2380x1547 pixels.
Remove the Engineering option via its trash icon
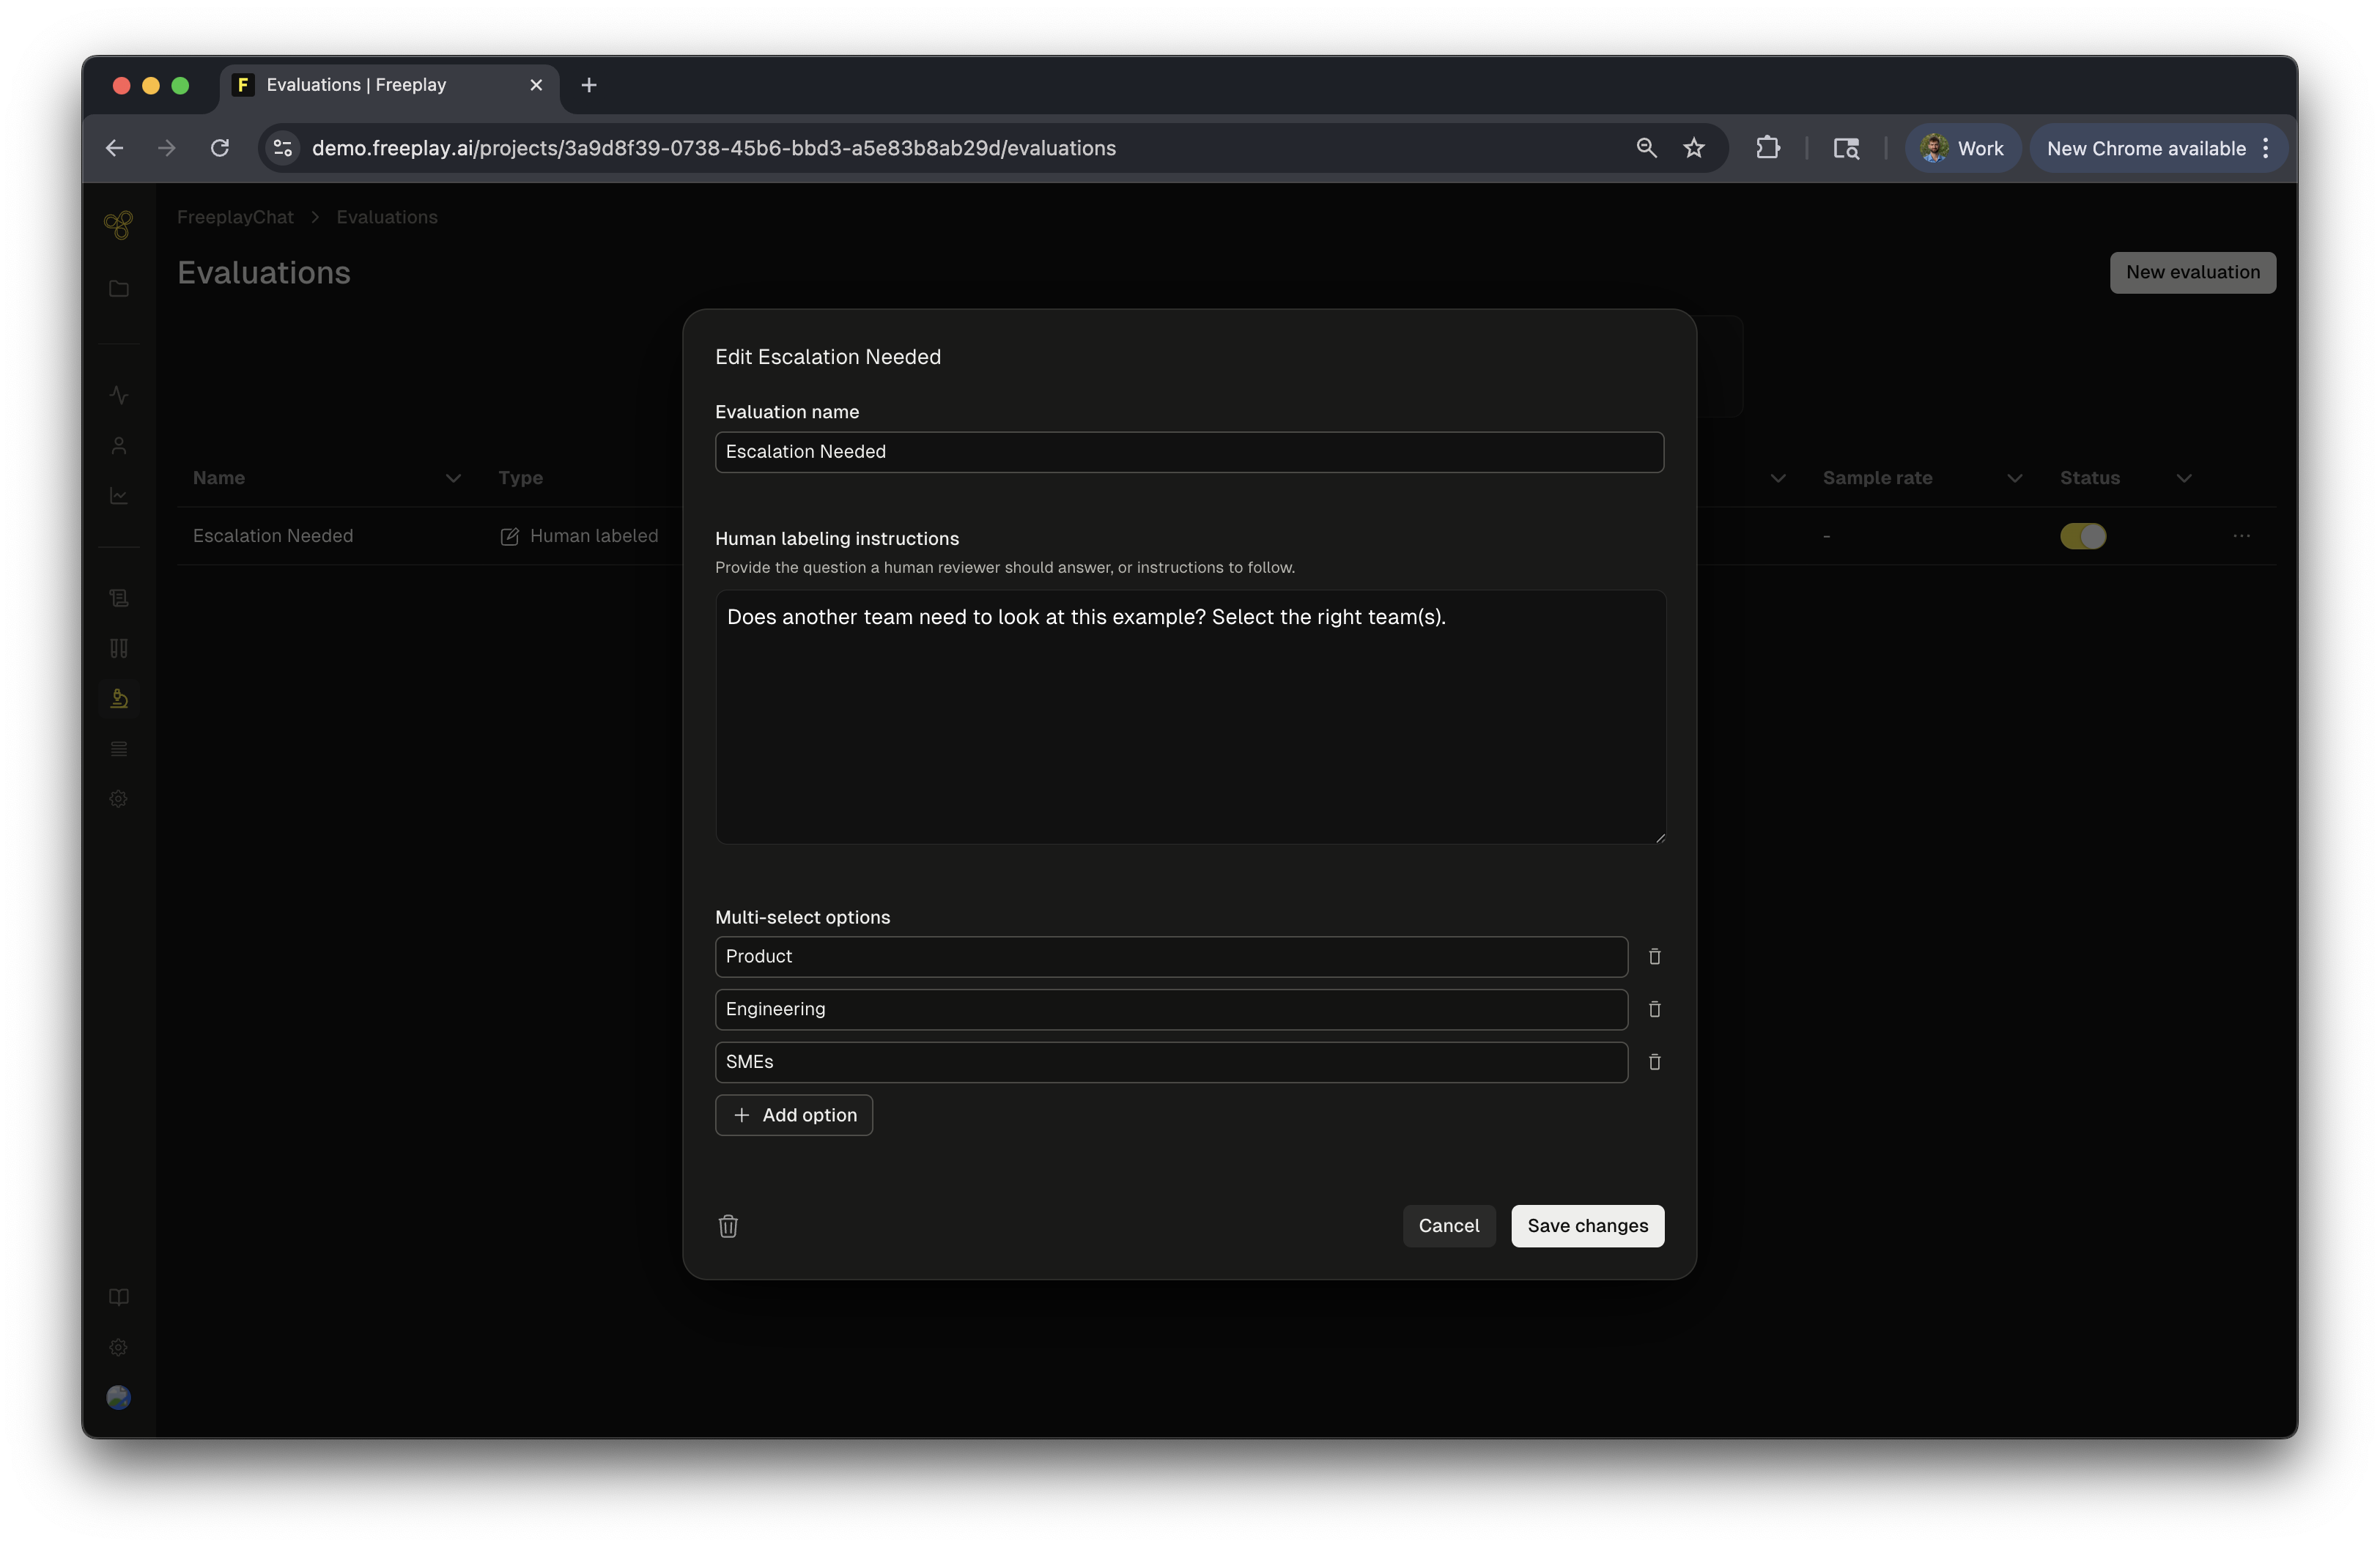pyautogui.click(x=1654, y=1009)
